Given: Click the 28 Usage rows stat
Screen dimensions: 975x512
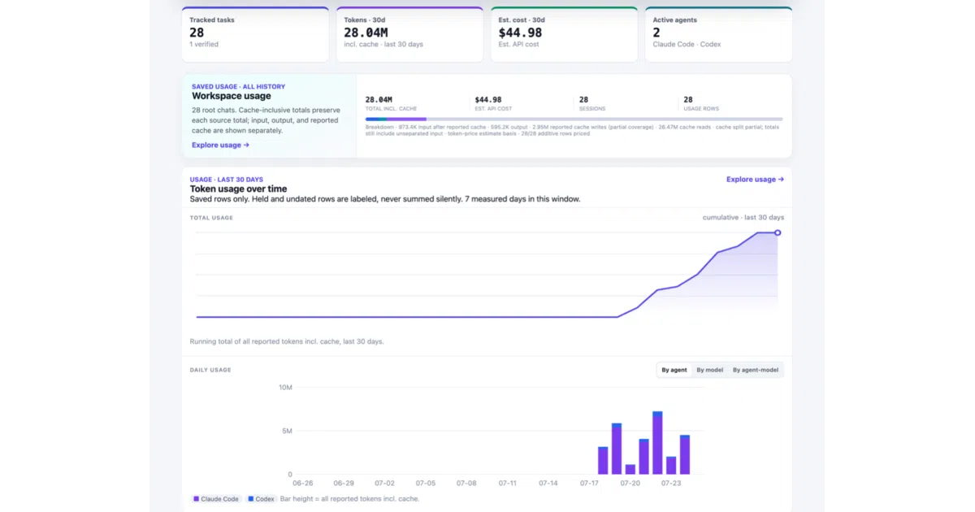Looking at the screenshot, I should pyautogui.click(x=700, y=103).
